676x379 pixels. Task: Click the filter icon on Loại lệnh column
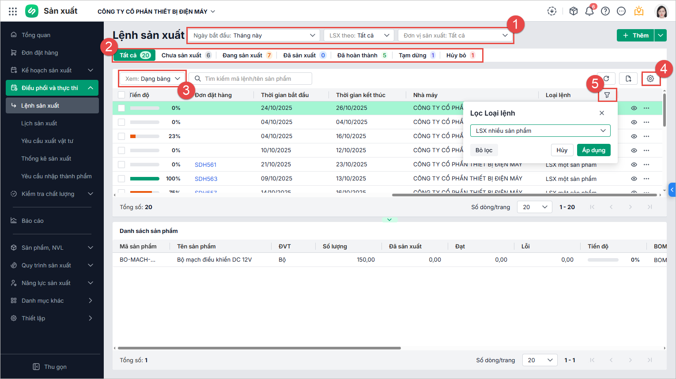coord(607,95)
